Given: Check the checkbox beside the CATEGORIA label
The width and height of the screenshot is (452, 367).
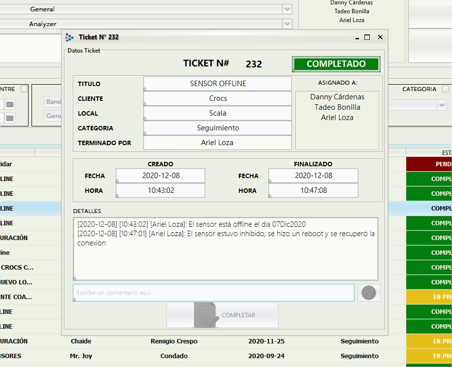Looking at the screenshot, I should (446, 89).
